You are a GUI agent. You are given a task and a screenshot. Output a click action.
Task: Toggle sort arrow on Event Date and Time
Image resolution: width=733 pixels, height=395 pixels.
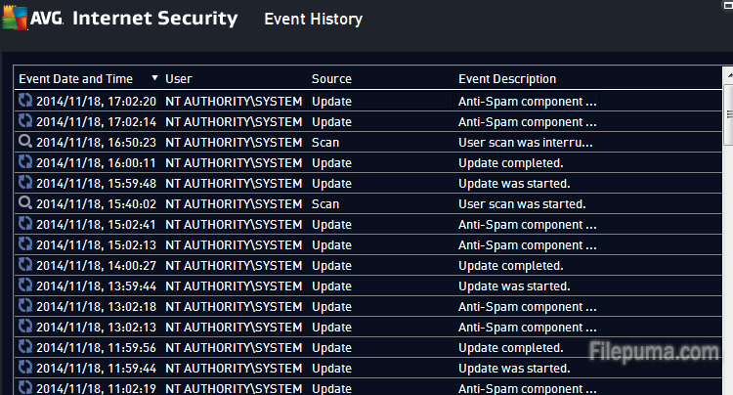pos(154,78)
